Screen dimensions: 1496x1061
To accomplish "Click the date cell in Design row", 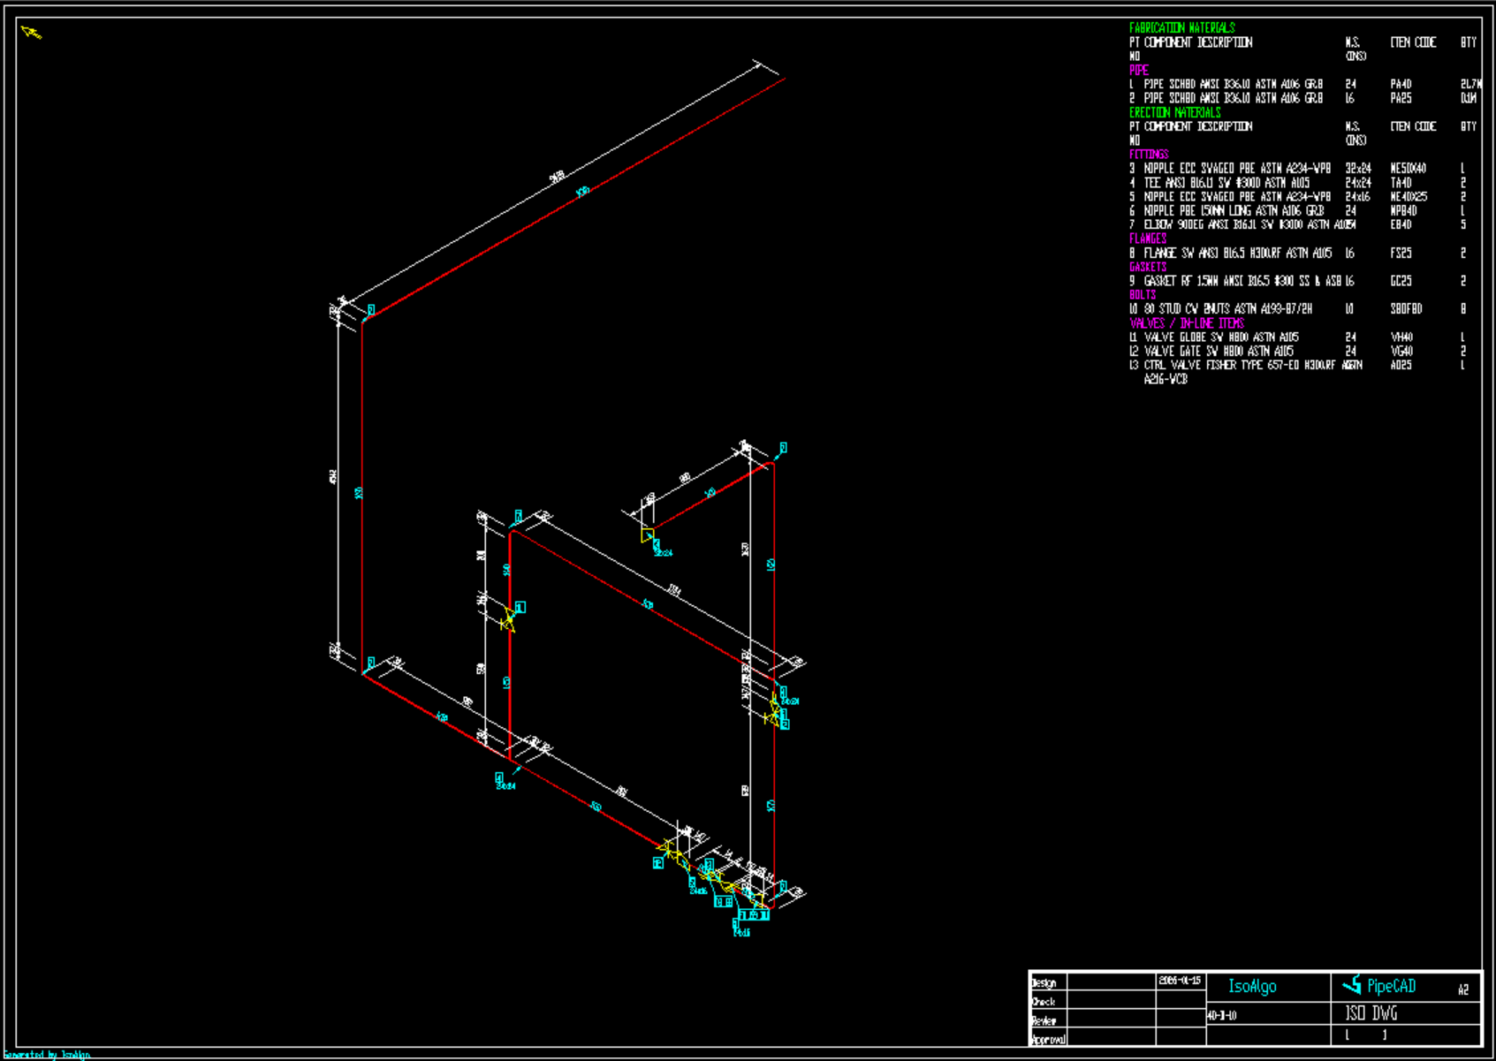I will click(1181, 981).
